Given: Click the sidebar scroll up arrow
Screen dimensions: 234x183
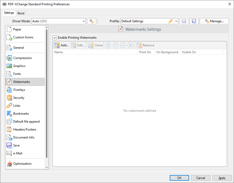Looking at the screenshot, I should click(x=47, y=27).
